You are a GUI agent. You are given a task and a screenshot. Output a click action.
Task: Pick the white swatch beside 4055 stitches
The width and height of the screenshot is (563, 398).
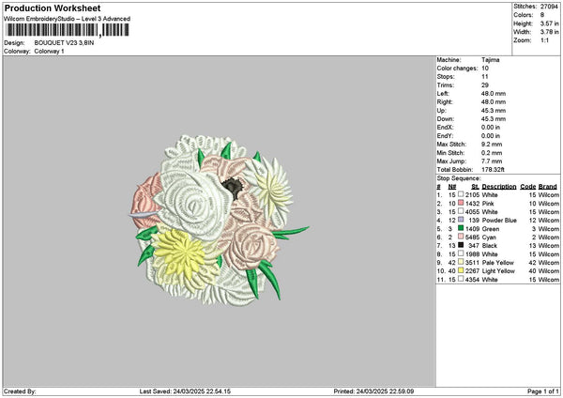coord(461,211)
